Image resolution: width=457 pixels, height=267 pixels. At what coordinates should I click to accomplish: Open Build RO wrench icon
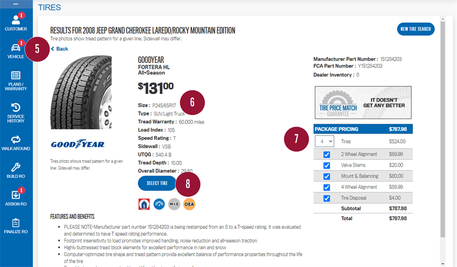coord(16,167)
